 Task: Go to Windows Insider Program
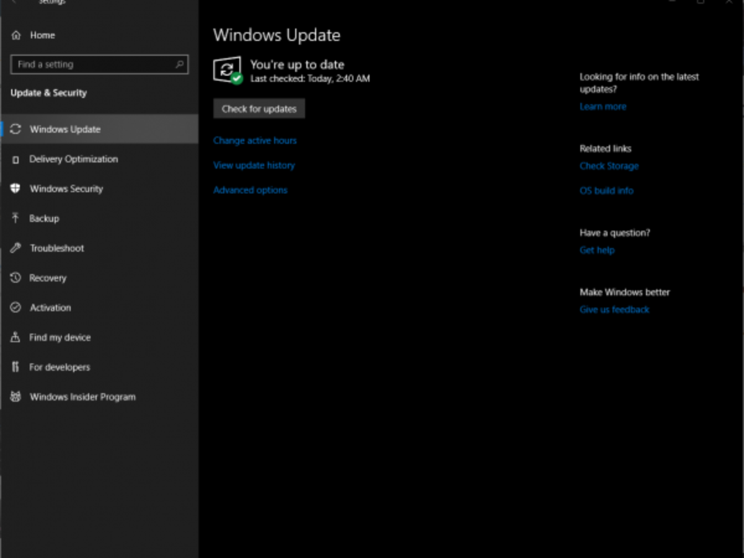click(x=100, y=397)
